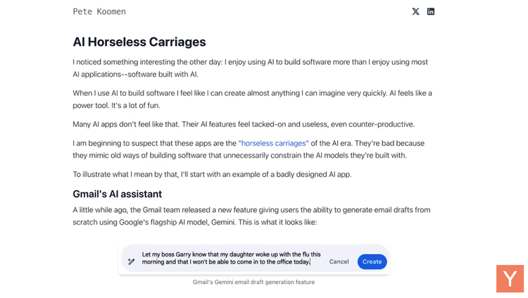Click the line beginning "they mimic old ways"
This screenshot has height=298, width=528.
[240, 156]
